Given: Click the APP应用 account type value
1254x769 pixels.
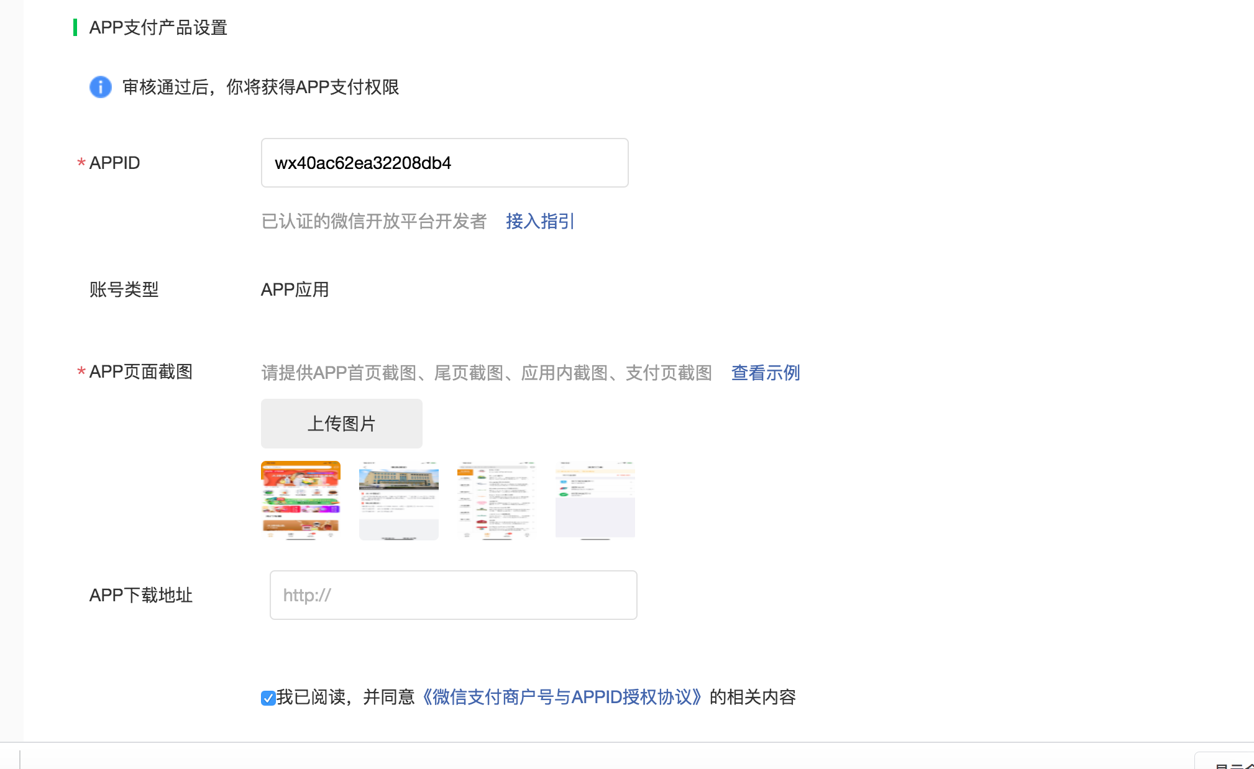Looking at the screenshot, I should tap(295, 289).
